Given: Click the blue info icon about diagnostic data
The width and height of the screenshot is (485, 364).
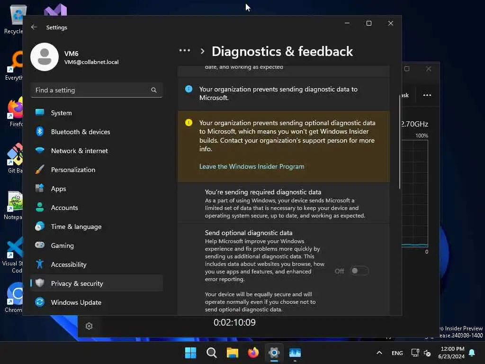Looking at the screenshot, I should 189,89.
